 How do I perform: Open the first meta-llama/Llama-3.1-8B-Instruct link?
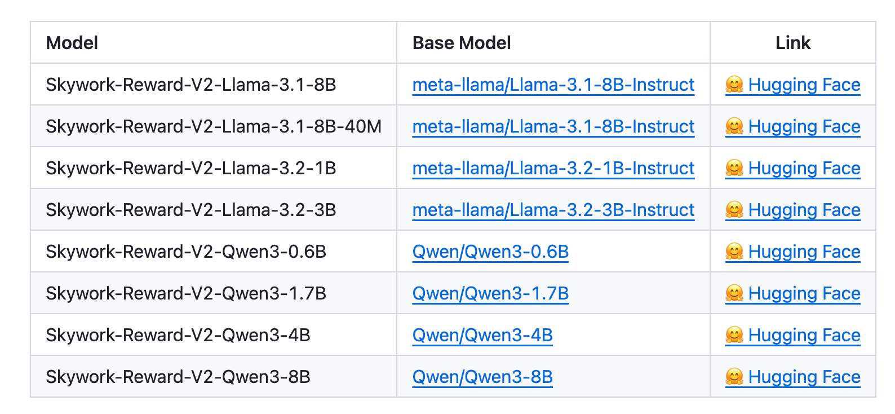[553, 85]
